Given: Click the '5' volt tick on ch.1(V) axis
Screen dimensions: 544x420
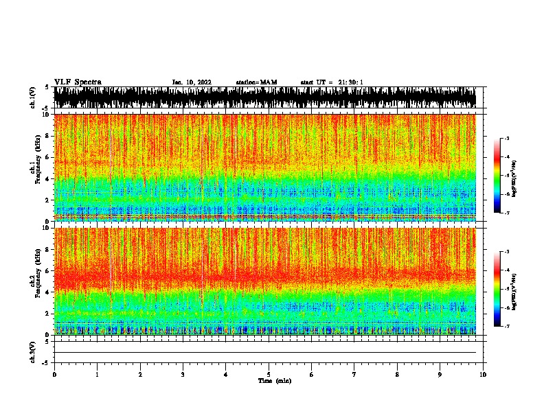Looking at the screenshot, I should 47,87.
